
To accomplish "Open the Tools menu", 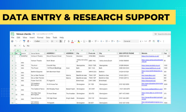I will (x=55, y=38).
